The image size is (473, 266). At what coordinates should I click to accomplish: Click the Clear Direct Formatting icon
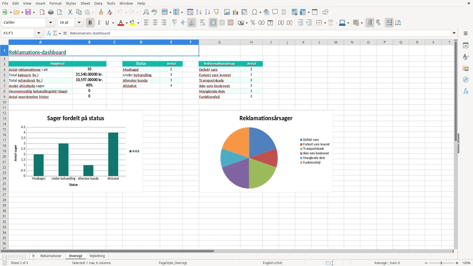click(x=110, y=12)
